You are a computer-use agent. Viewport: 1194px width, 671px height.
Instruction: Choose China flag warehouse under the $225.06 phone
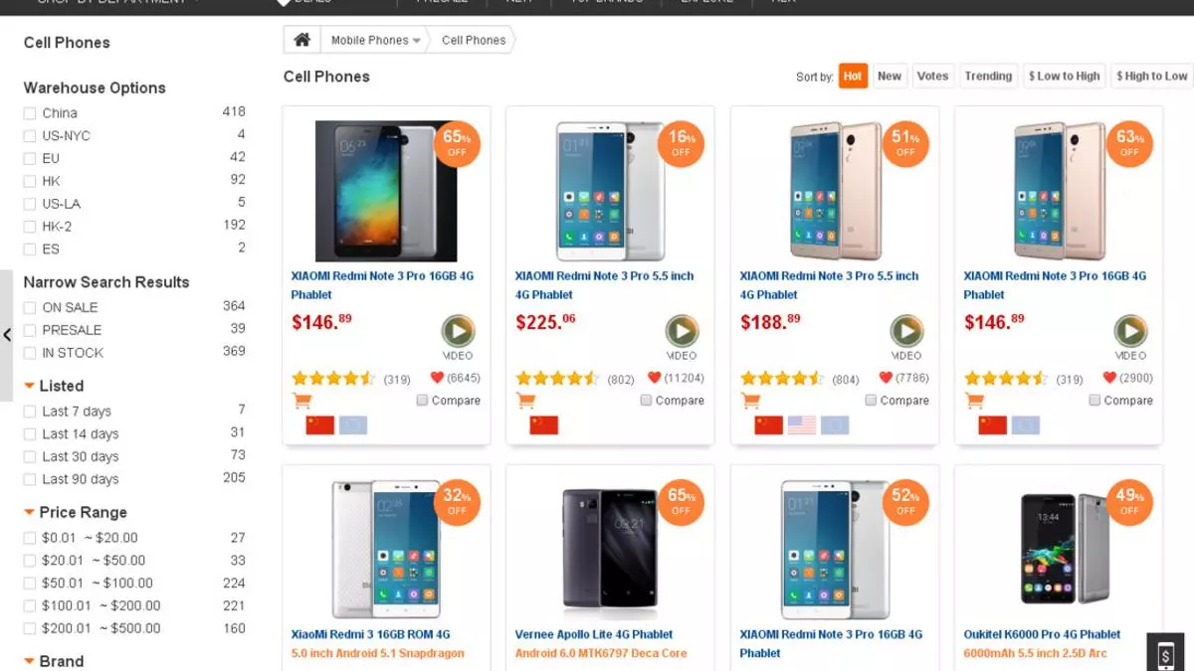click(x=544, y=425)
